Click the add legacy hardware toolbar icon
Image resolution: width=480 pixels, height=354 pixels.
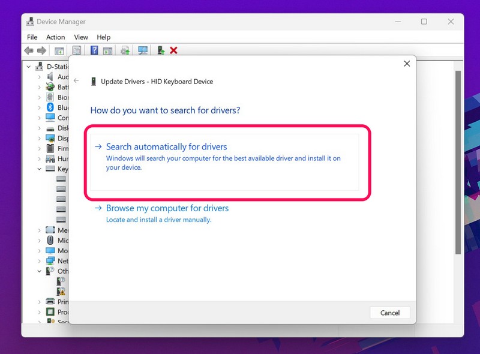(161, 51)
